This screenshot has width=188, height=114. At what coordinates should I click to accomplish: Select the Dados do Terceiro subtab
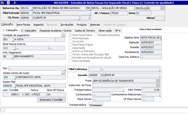tap(85, 31)
